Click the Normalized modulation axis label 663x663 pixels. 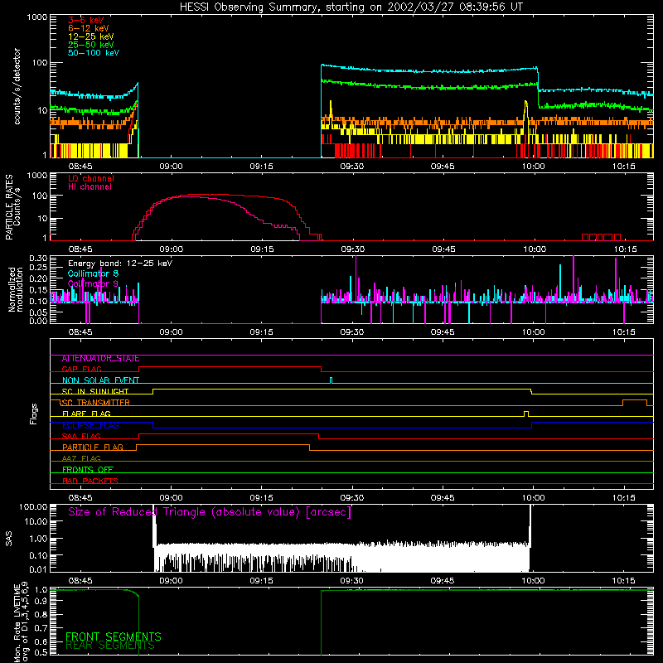point(16,289)
